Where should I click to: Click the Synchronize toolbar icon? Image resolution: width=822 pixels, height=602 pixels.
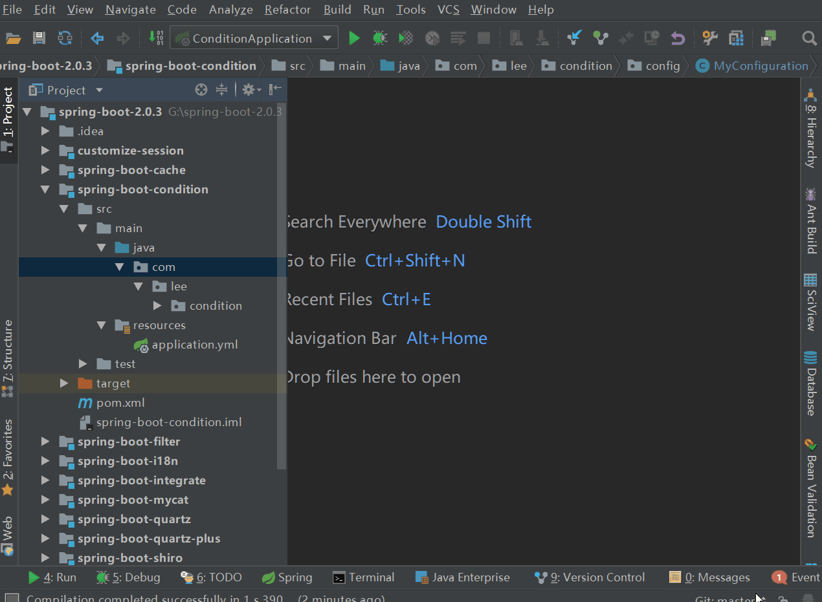click(x=65, y=38)
